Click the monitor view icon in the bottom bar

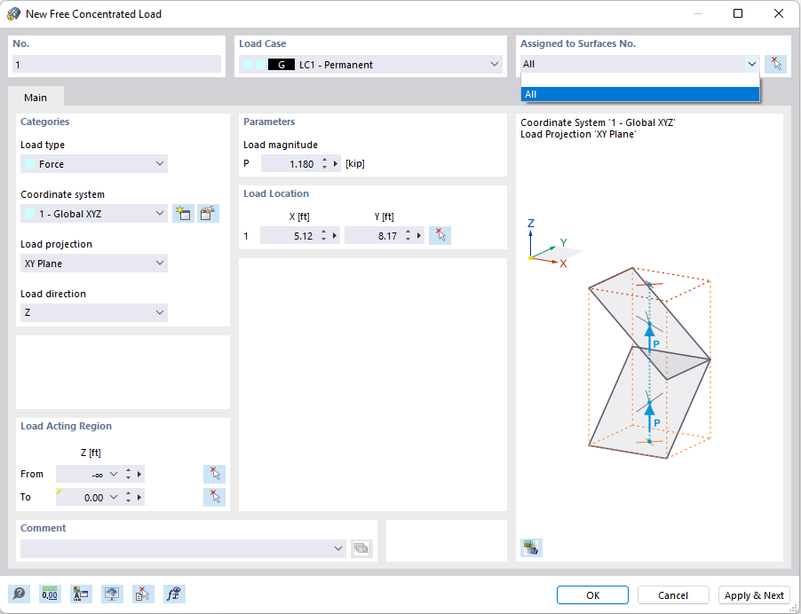pos(113,594)
